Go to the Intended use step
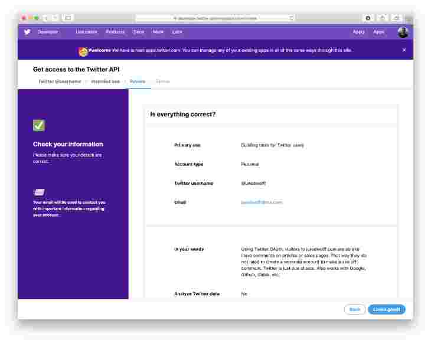Screen dimensions: 431x343 click(x=105, y=81)
